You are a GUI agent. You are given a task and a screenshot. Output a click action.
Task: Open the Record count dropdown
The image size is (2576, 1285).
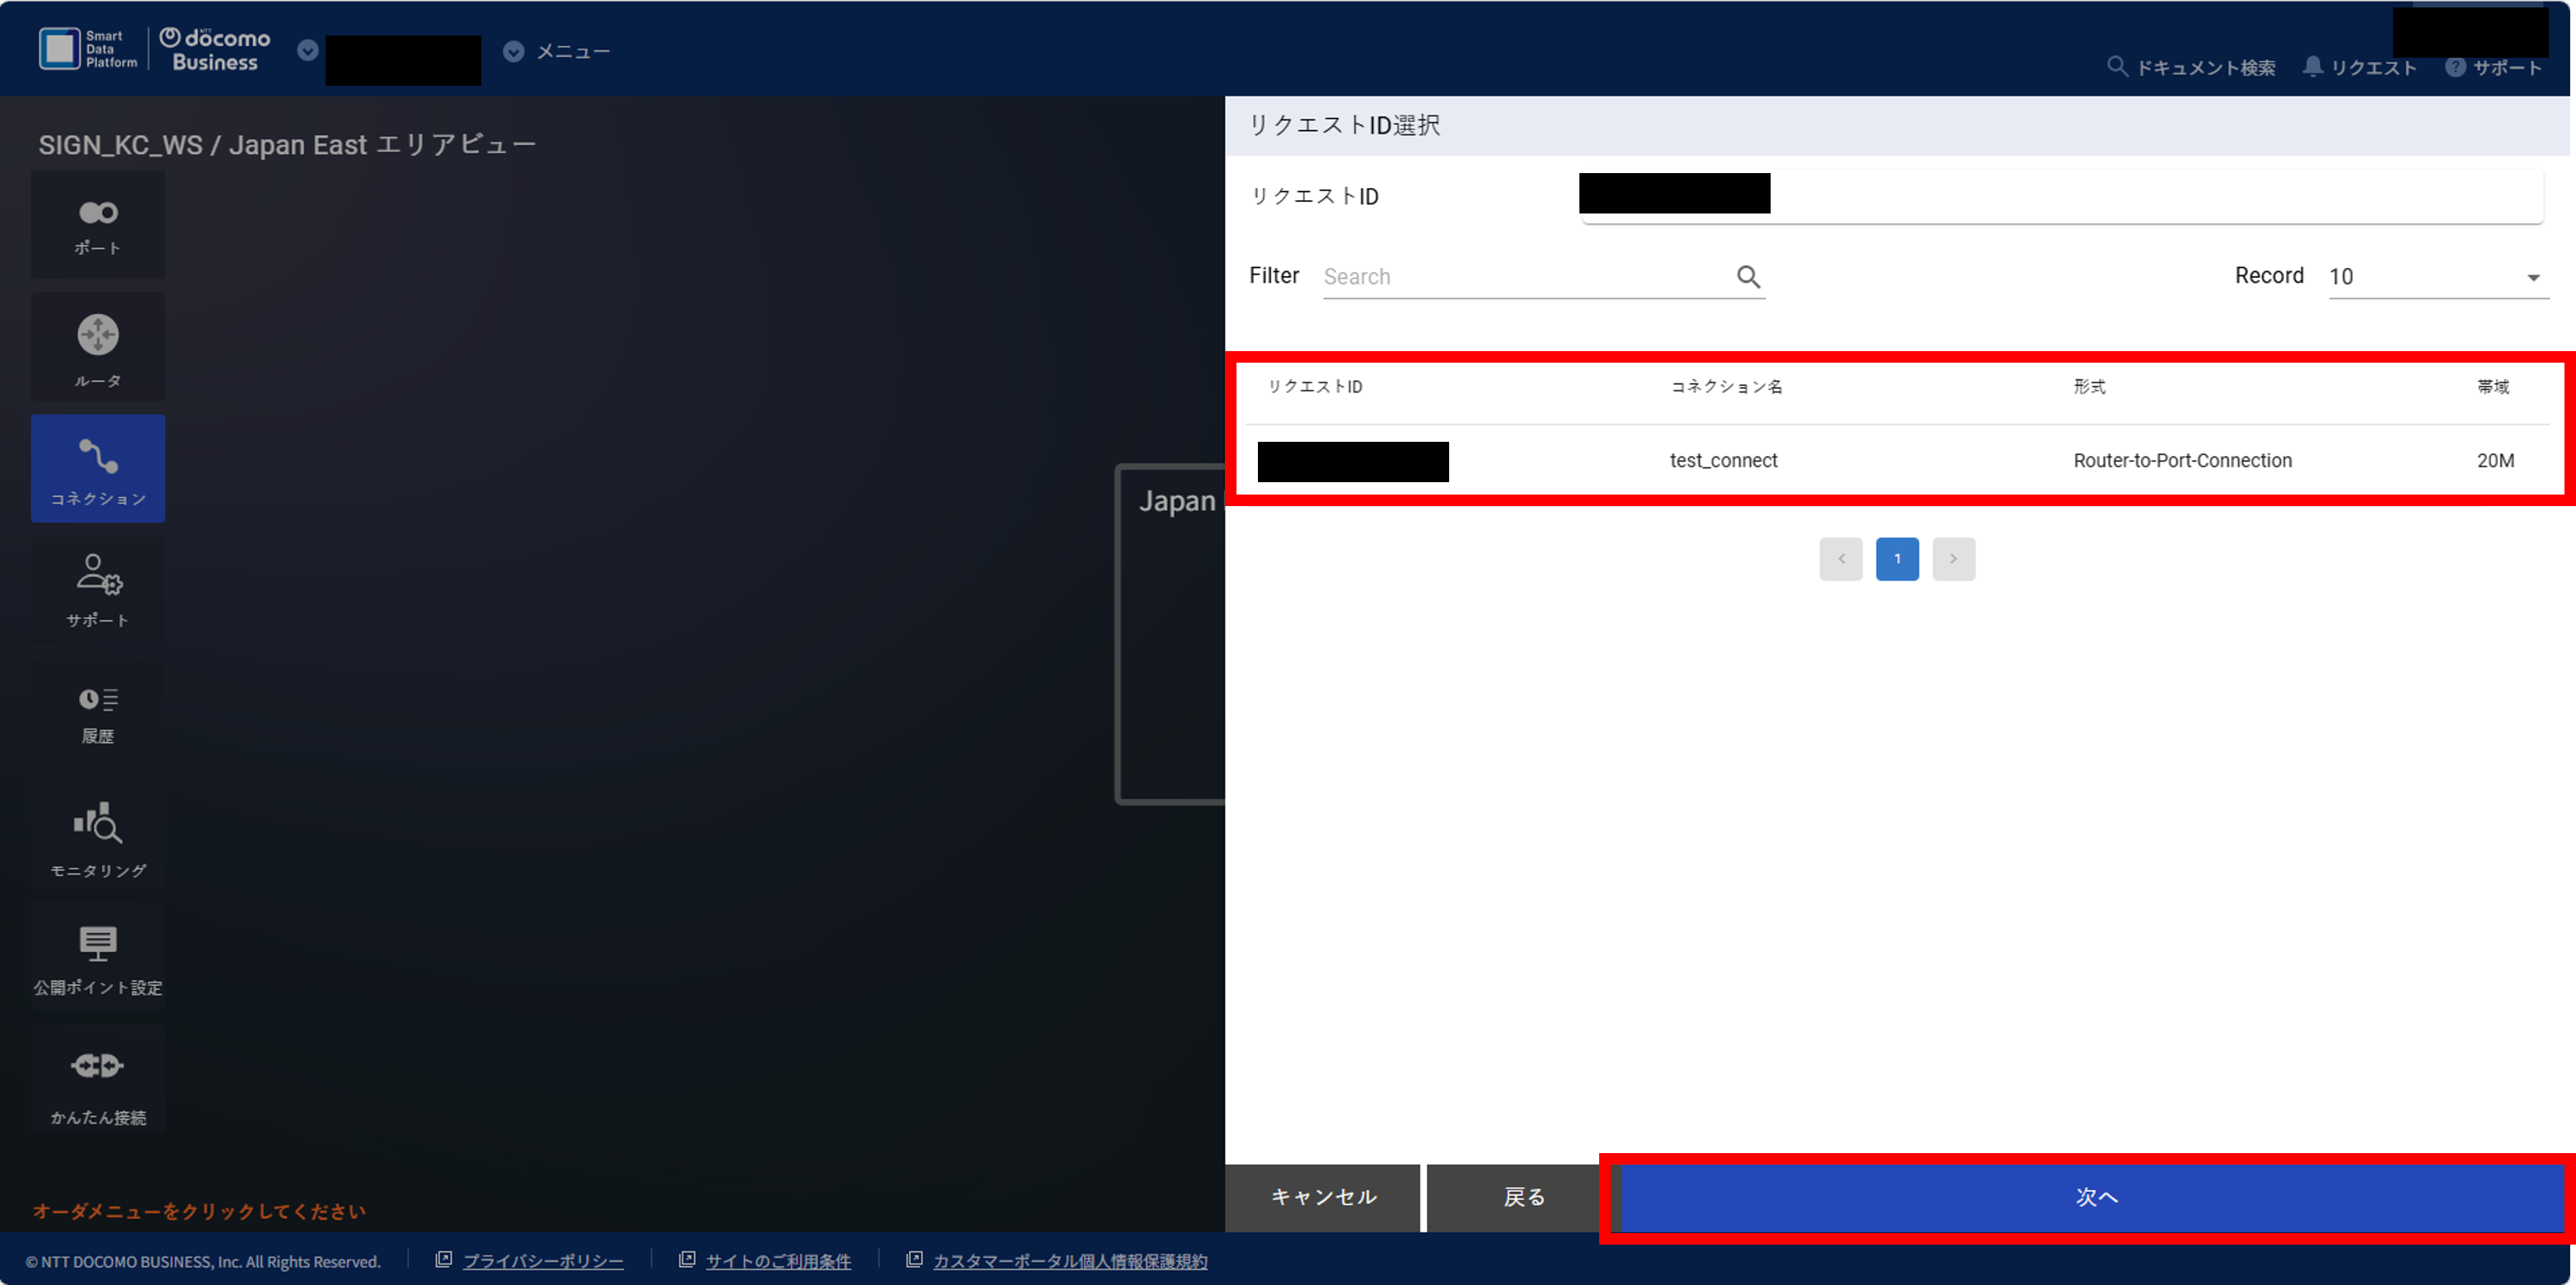[2438, 277]
